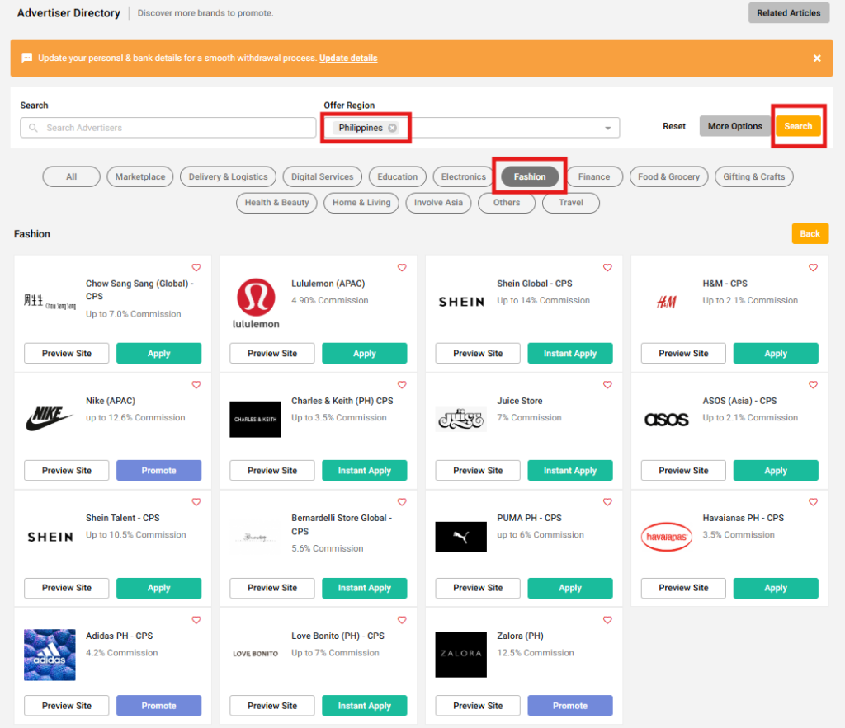Screen dimensions: 845x728
Task: Mark Zalora (PH) as favorite
Action: (607, 620)
